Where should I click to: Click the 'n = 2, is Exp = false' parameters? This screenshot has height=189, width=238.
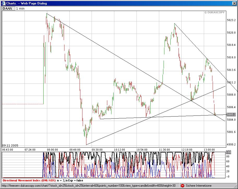click(x=70, y=180)
